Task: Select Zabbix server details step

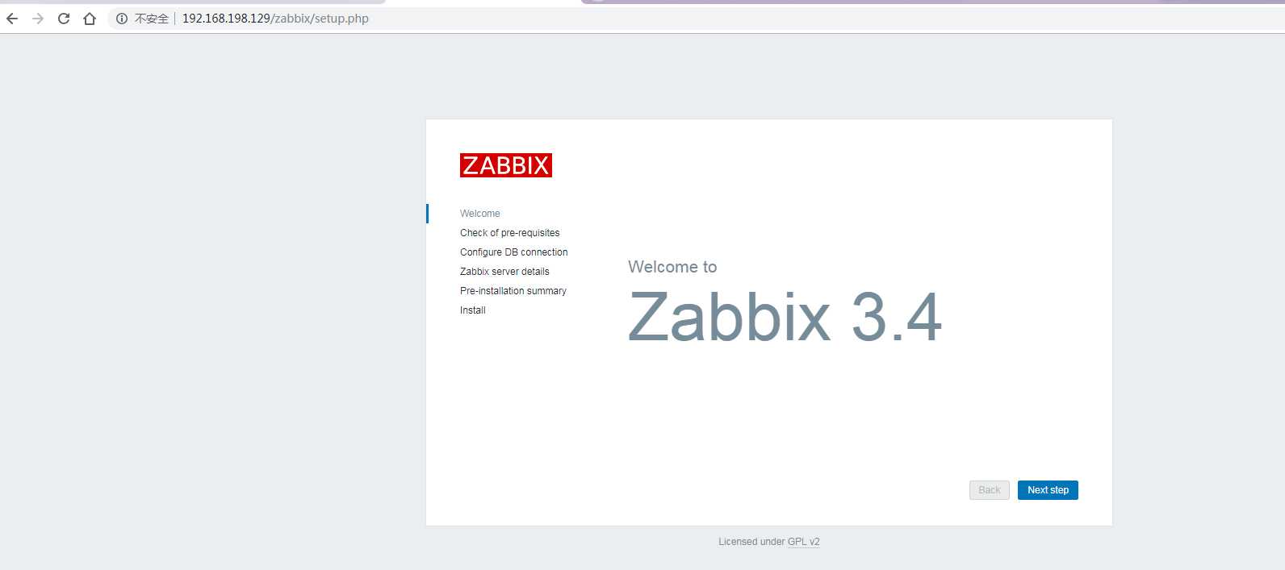Action: click(x=504, y=272)
